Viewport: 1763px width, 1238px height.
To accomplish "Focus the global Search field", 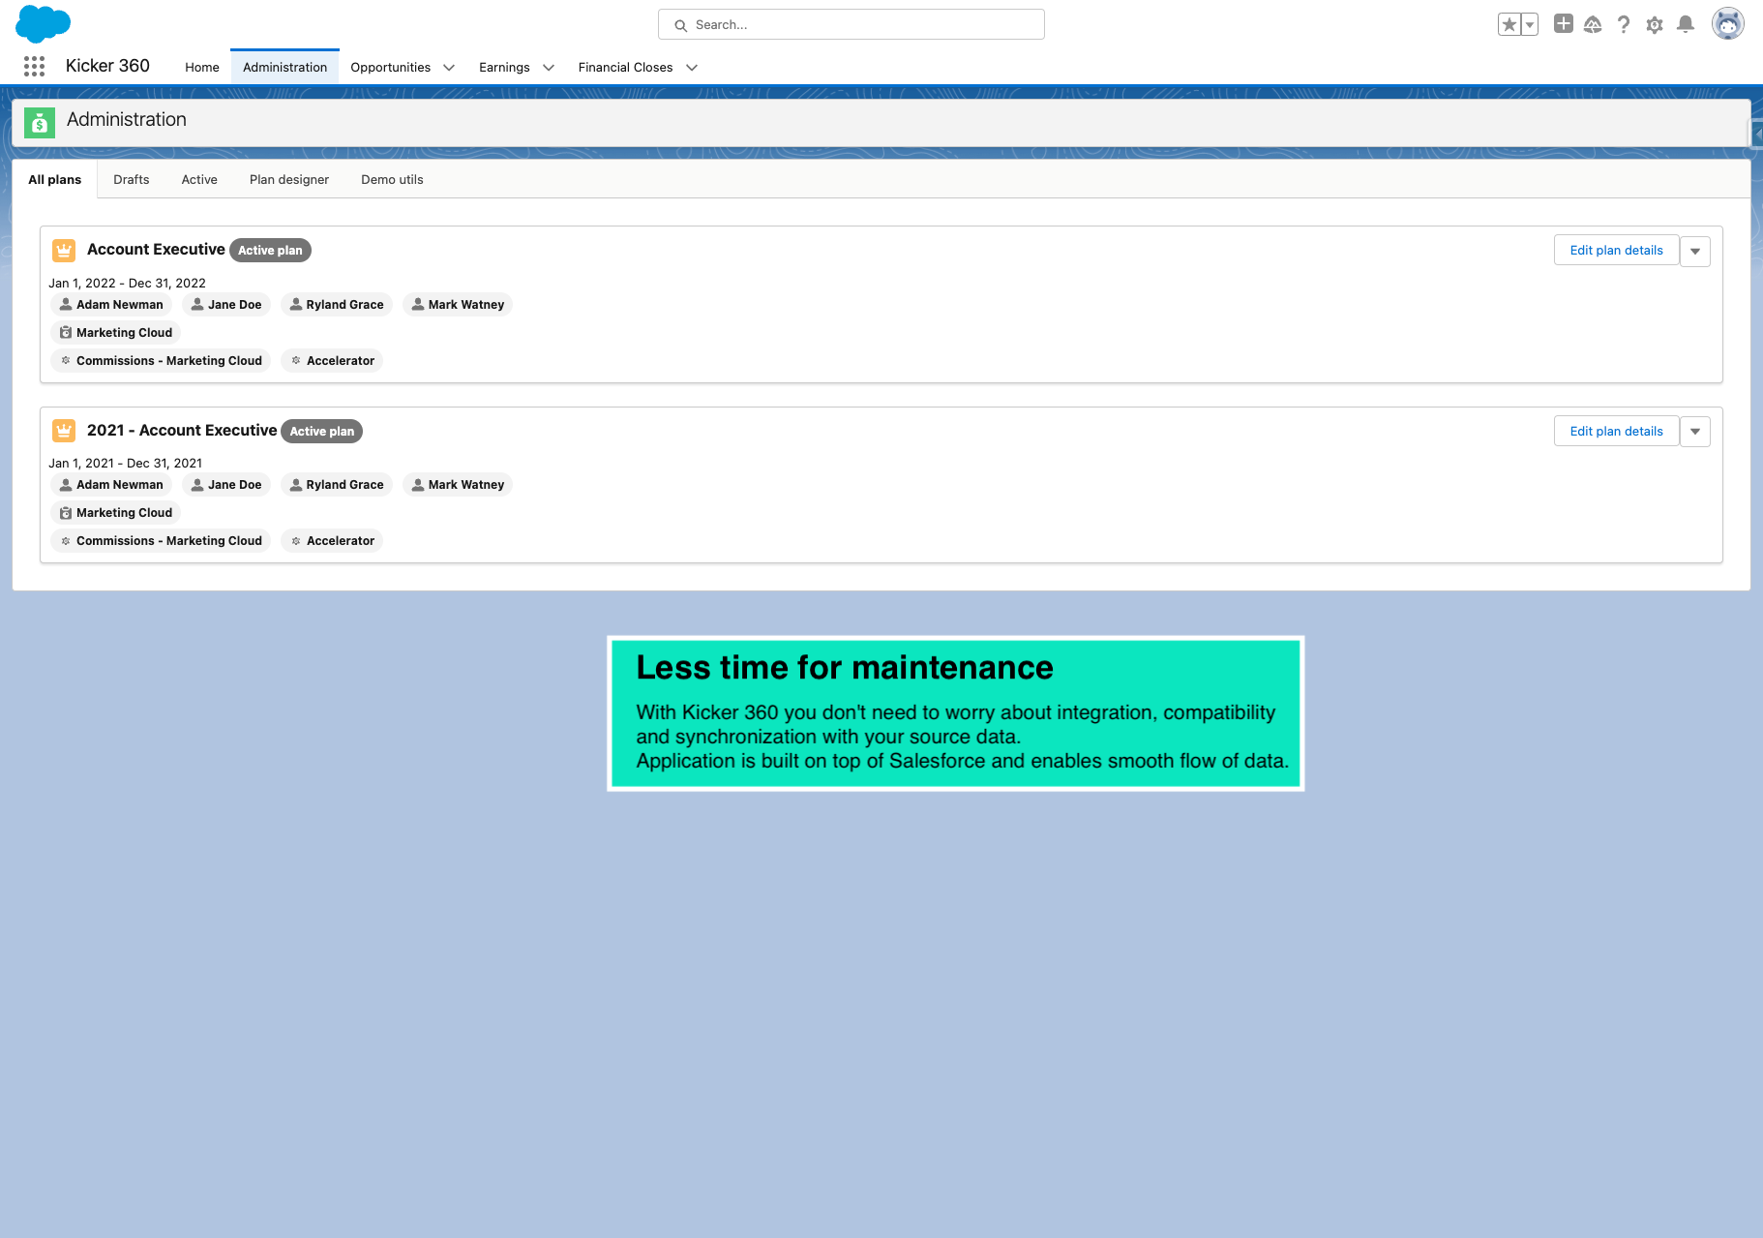I will [852, 24].
